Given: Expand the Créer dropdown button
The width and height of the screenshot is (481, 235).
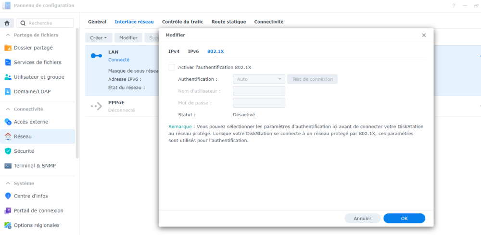Looking at the screenshot, I should 99,37.
